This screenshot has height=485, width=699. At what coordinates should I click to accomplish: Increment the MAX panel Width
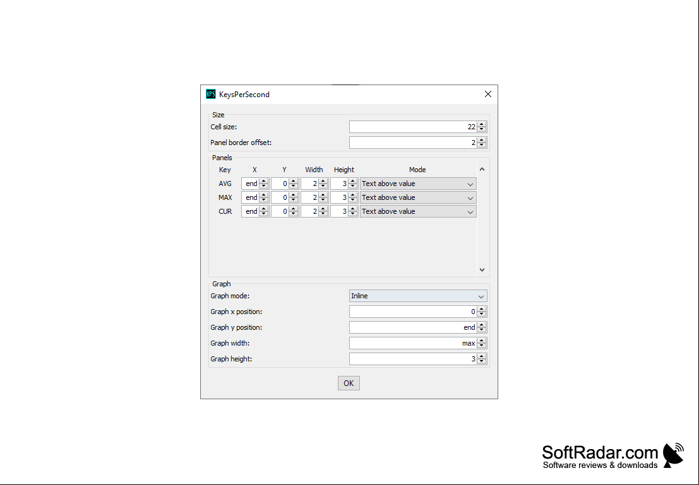coord(323,195)
